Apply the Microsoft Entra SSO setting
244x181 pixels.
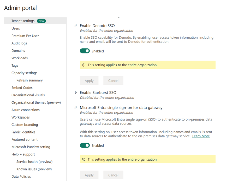(89, 175)
